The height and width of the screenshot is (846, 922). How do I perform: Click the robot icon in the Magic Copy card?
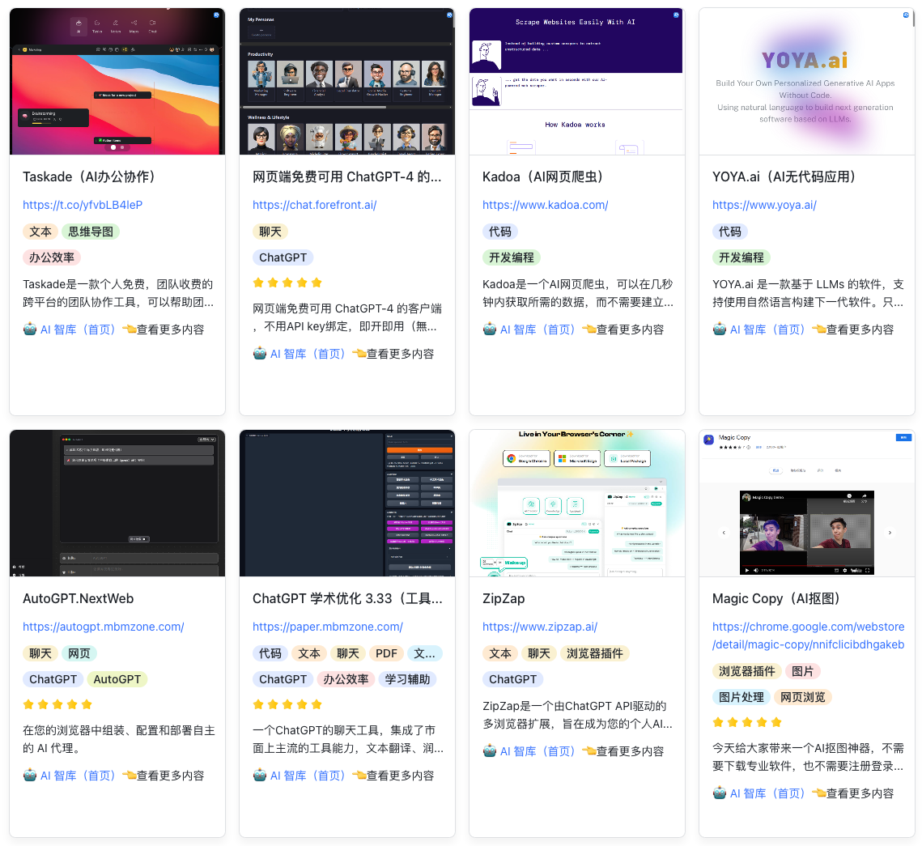click(720, 793)
